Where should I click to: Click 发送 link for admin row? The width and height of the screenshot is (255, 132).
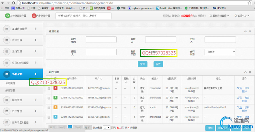pos(240,107)
